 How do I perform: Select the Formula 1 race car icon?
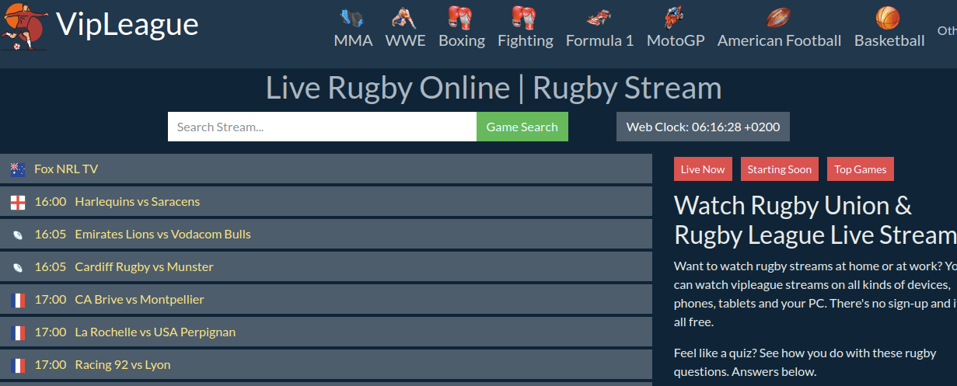point(599,17)
